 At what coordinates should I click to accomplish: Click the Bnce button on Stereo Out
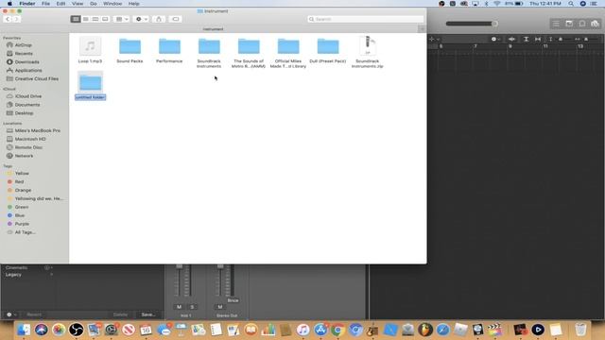233,300
